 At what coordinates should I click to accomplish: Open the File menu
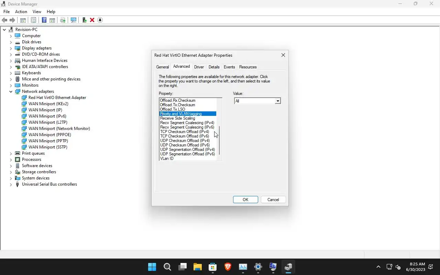pyautogui.click(x=7, y=11)
